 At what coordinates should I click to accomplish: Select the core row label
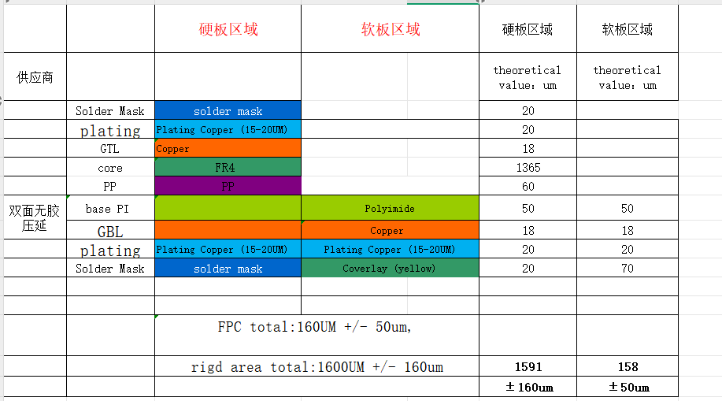tap(110, 168)
